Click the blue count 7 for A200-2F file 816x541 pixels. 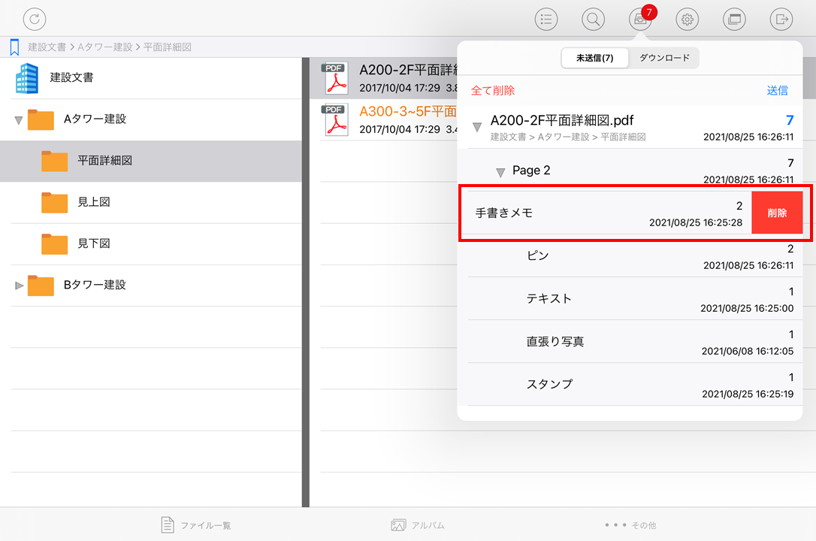(790, 120)
